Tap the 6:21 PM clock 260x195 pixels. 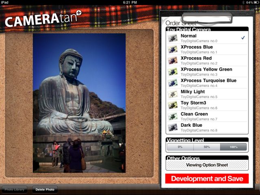click(x=130, y=2)
